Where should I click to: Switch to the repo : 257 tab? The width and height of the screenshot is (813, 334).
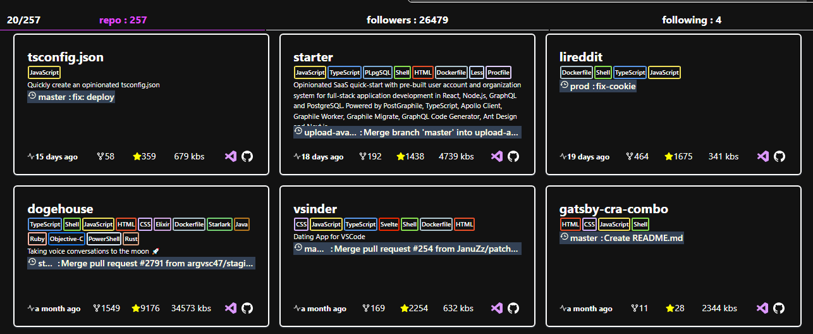[x=123, y=20]
